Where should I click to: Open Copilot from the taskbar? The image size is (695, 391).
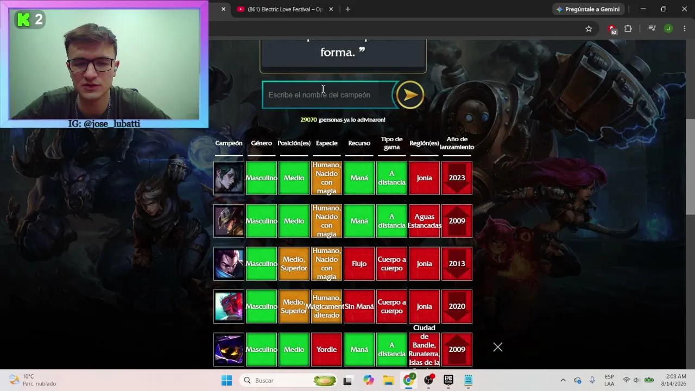click(x=369, y=380)
